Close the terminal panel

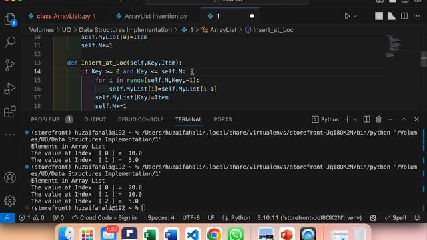coord(416,119)
